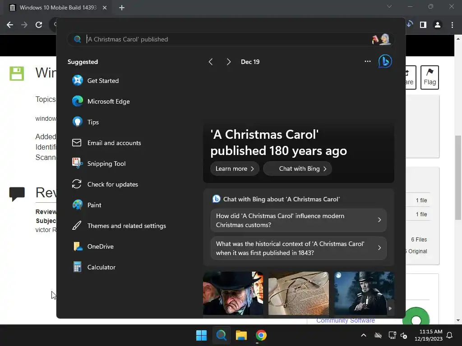
Task: Open Google Chrome from taskbar
Action: (261, 335)
